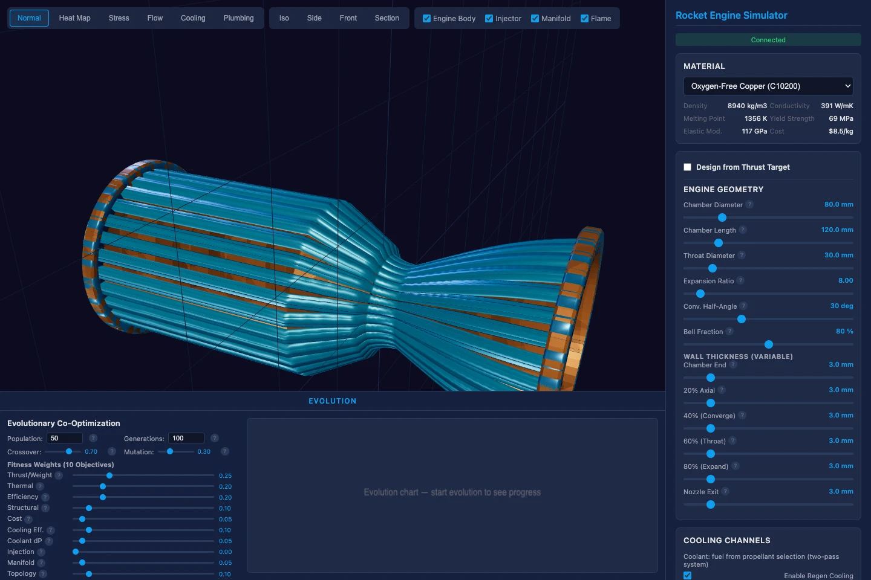Click the Crossover rate slider
Image resolution: width=871 pixels, height=580 pixels.
coord(63,451)
